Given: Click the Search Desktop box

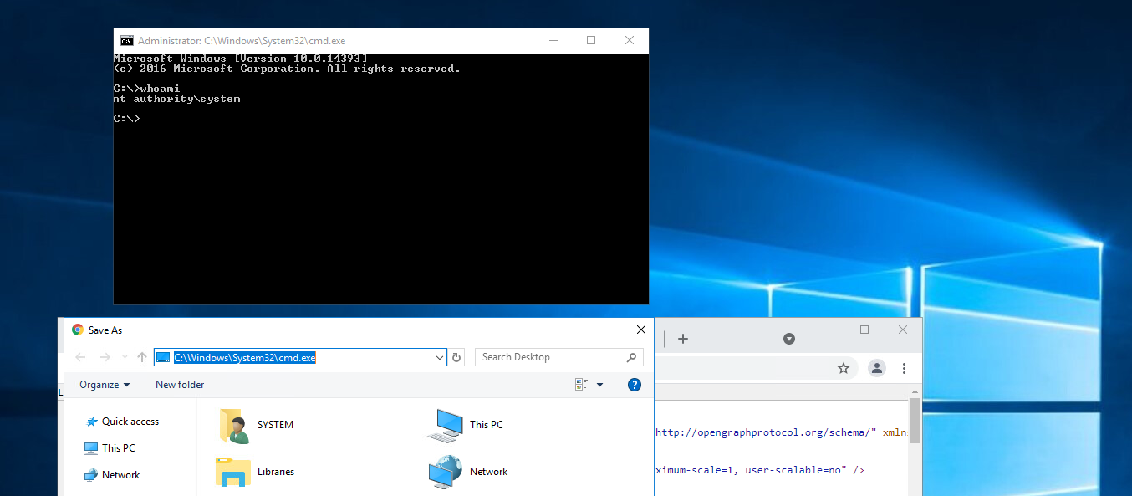Looking at the screenshot, I should [x=558, y=357].
